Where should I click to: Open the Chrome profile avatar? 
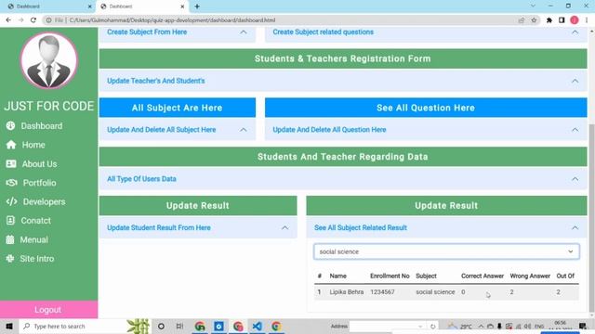pos(575,20)
